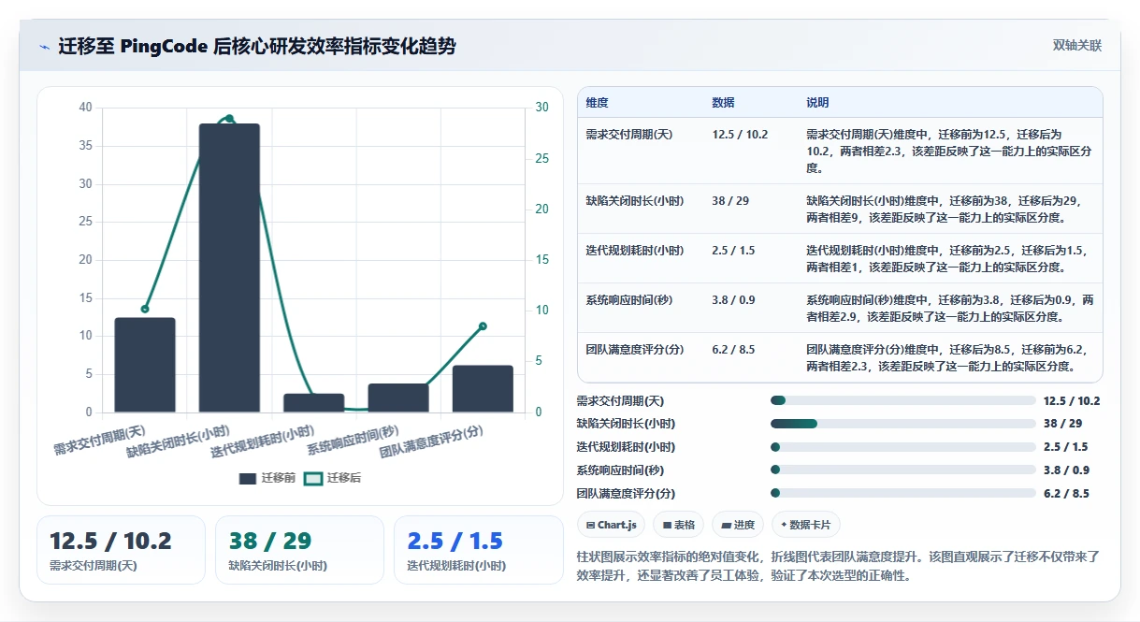
Task: Click the 团队满意度评分(分) progress bar
Action: coord(903,493)
